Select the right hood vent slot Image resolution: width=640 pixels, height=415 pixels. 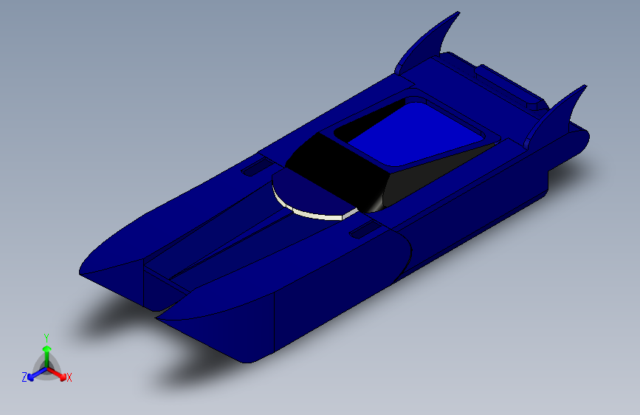click(x=365, y=230)
